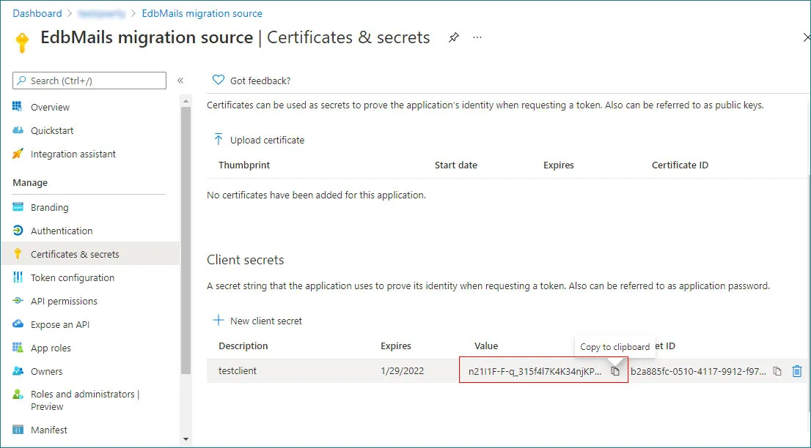Open the Manifest editor

(48, 430)
